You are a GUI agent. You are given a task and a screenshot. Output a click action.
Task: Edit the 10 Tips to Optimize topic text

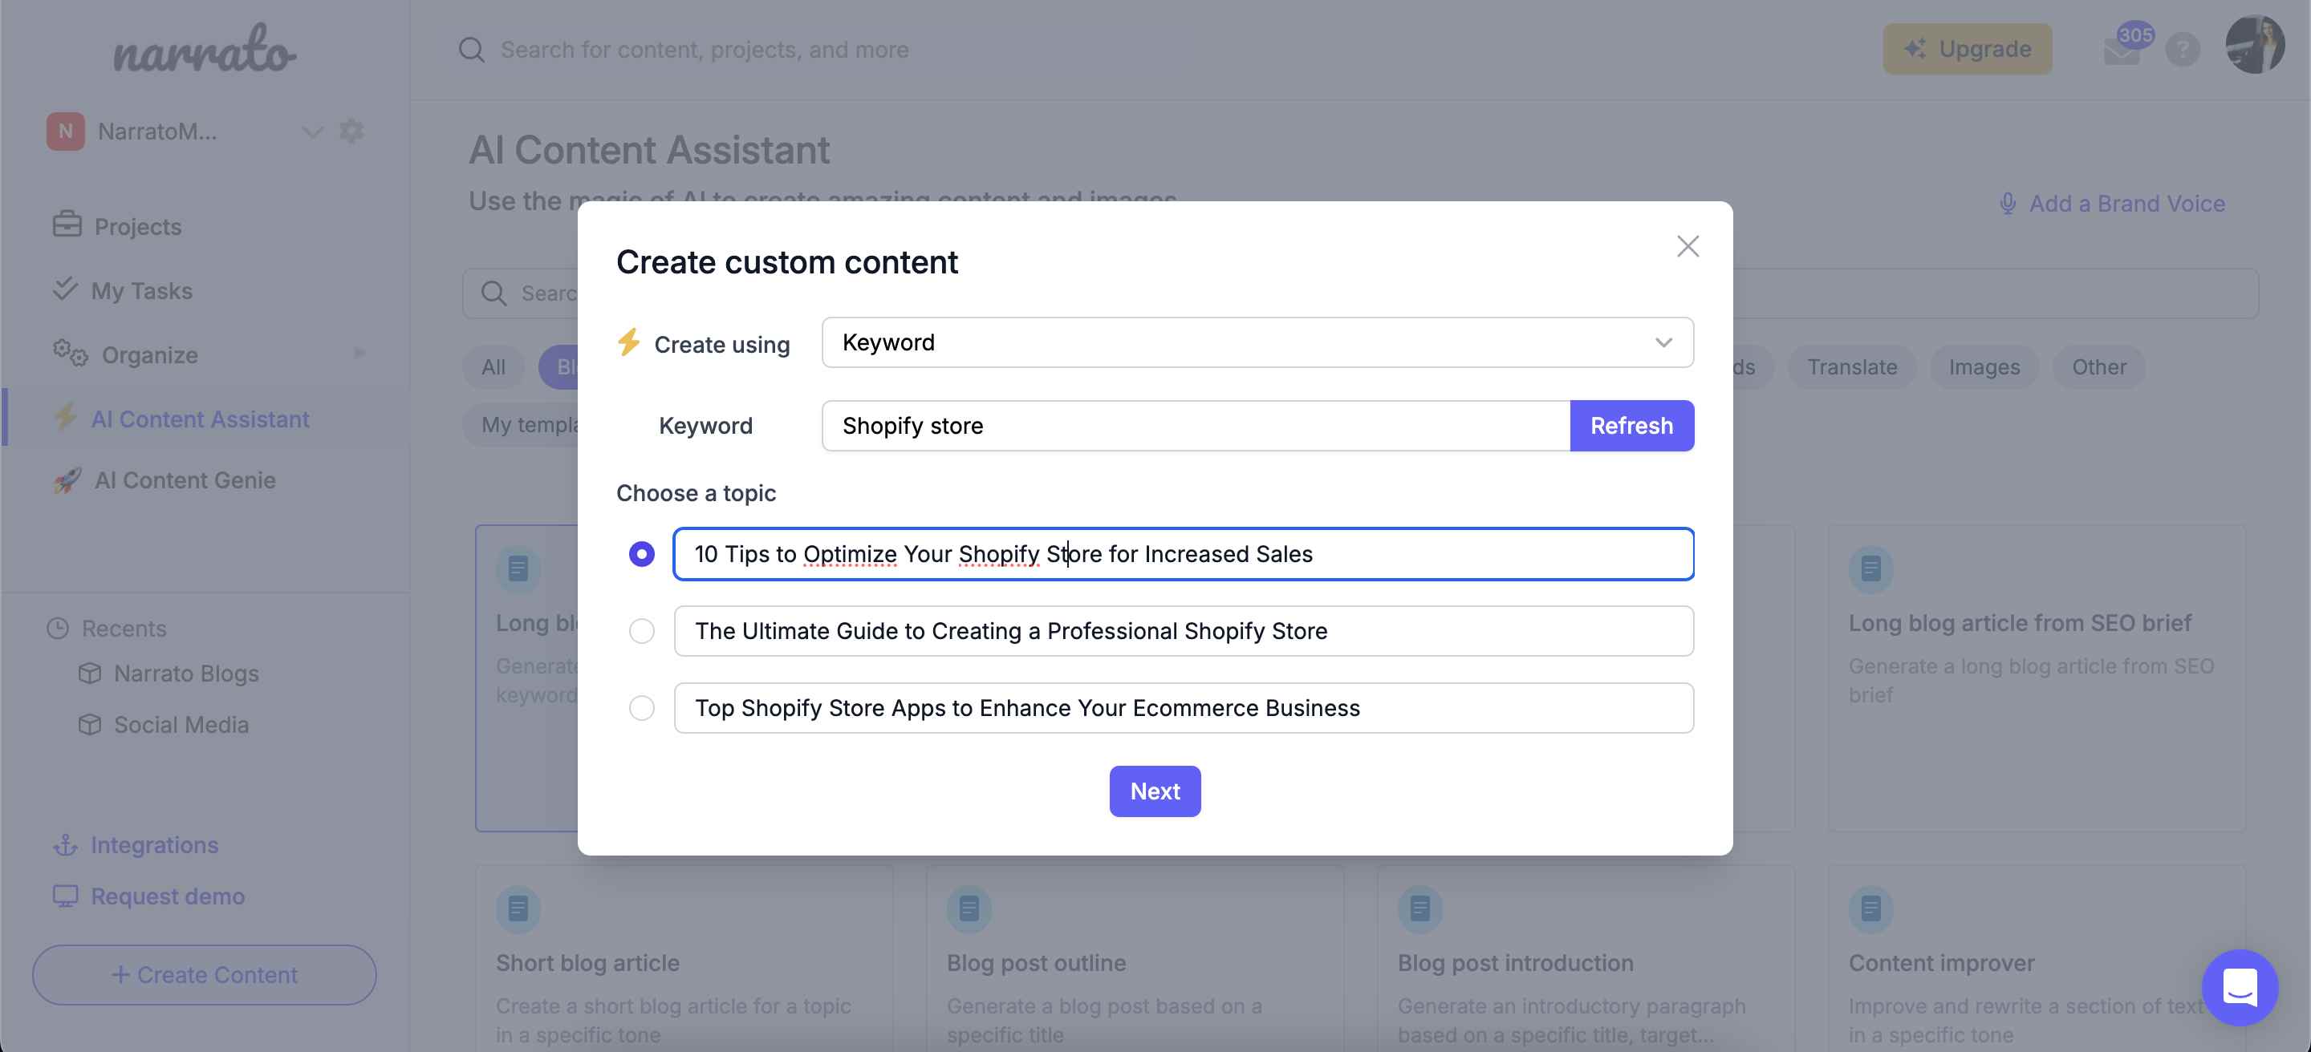pyautogui.click(x=1183, y=554)
